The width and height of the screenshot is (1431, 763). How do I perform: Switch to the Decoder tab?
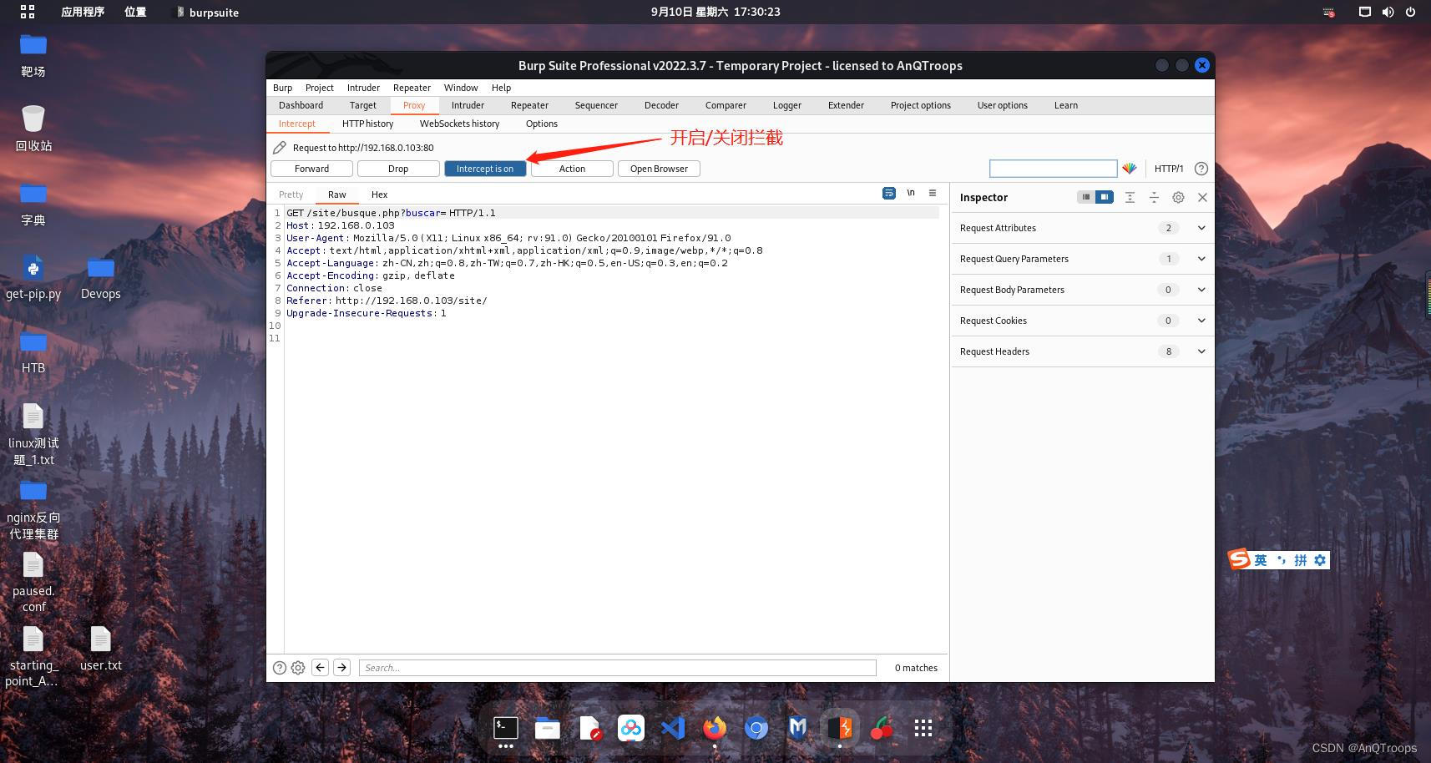[661, 105]
